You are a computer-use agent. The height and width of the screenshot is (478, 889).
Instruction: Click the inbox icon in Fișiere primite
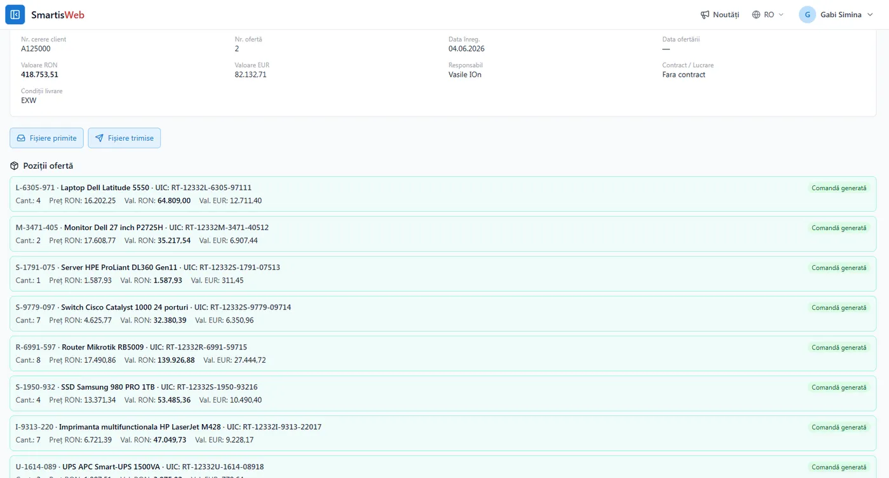coord(21,138)
